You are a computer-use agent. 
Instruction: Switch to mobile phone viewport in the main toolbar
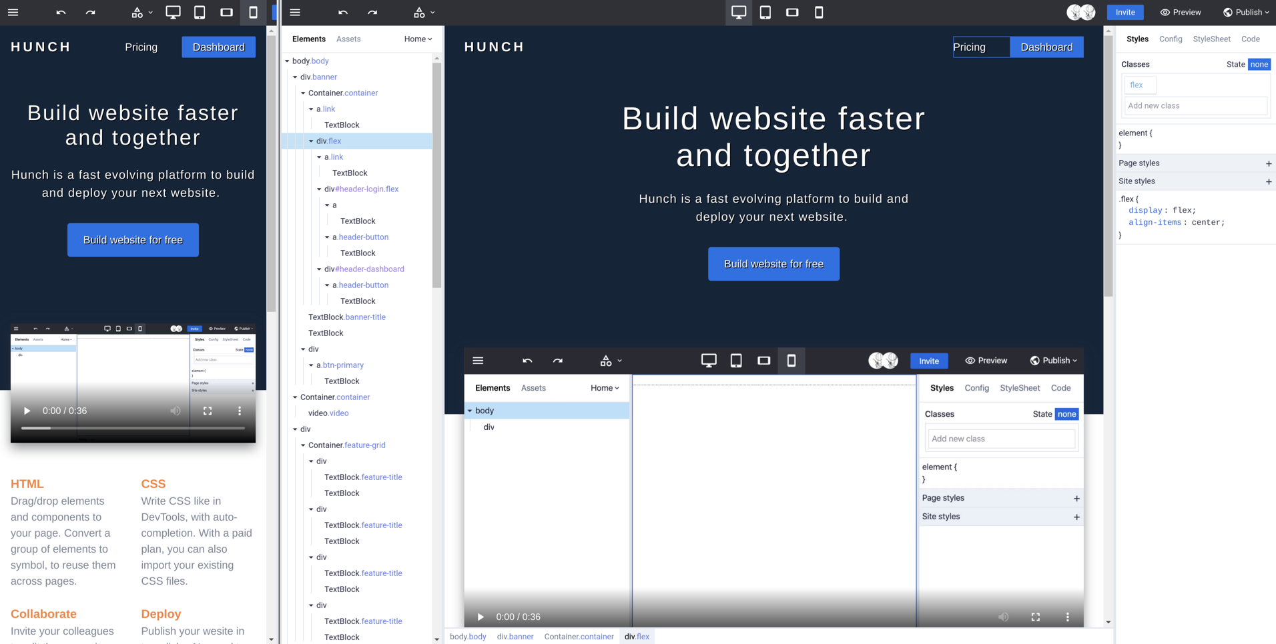click(x=819, y=13)
